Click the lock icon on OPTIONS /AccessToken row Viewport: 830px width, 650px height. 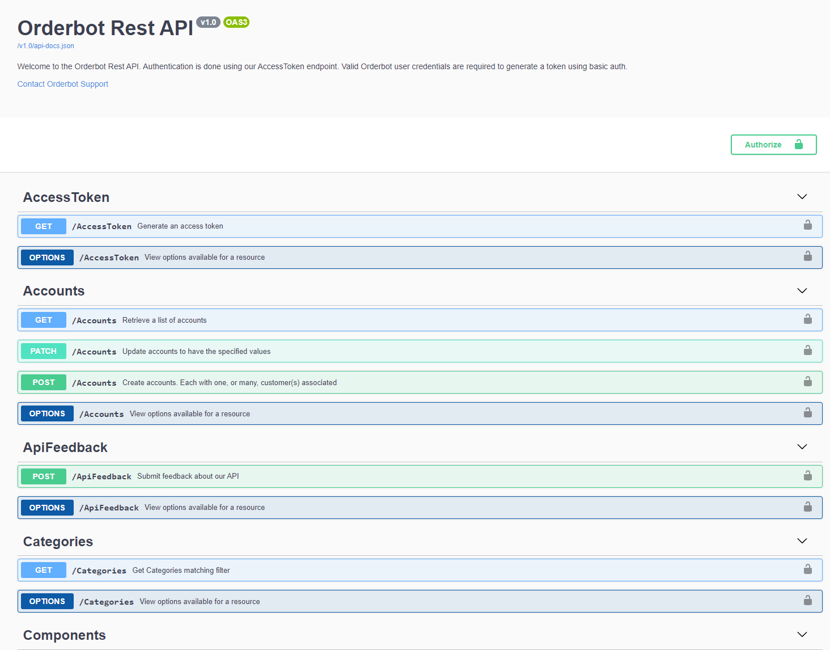807,256
